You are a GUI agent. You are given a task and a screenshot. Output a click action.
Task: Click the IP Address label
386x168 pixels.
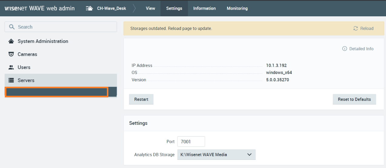[142, 65]
